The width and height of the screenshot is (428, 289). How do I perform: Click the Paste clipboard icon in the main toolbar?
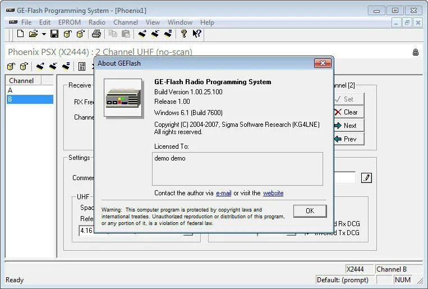point(126,34)
